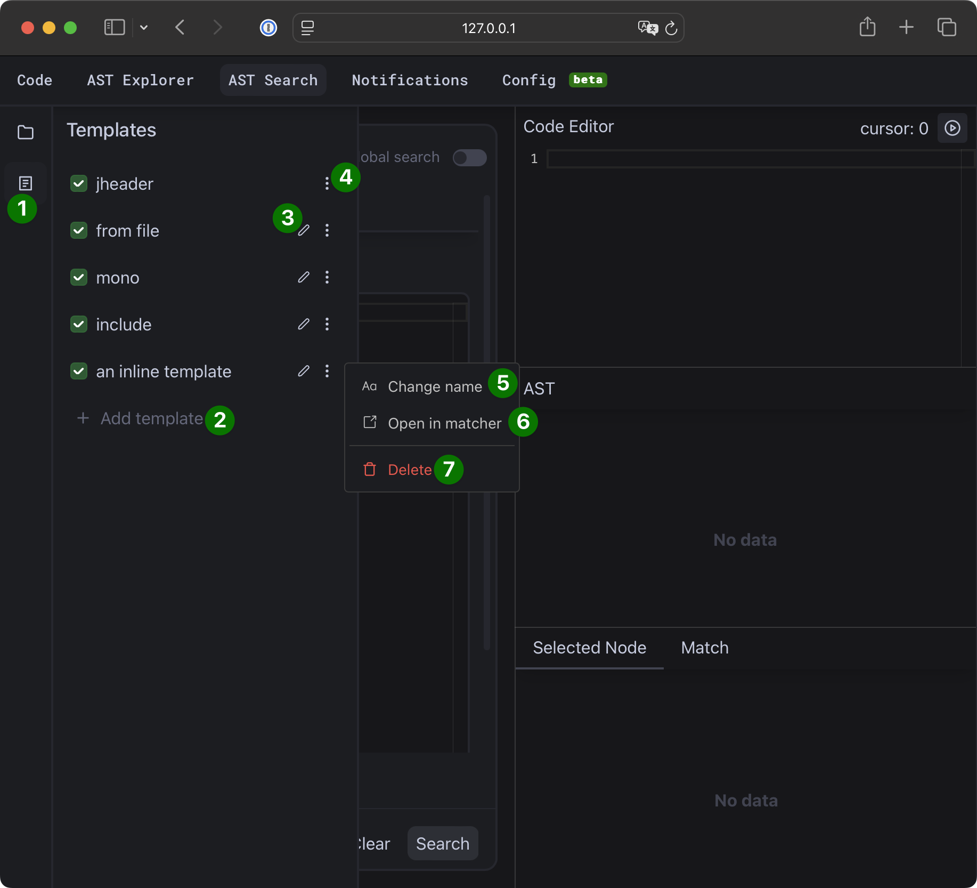
Task: Go forward with the forward arrow
Action: pyautogui.click(x=217, y=27)
